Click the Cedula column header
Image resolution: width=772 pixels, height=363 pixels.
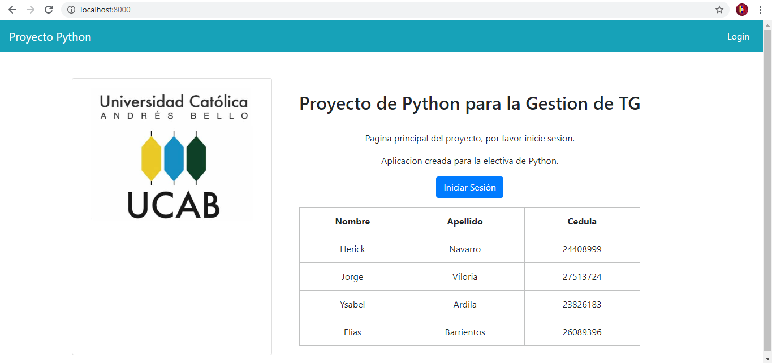click(x=582, y=221)
